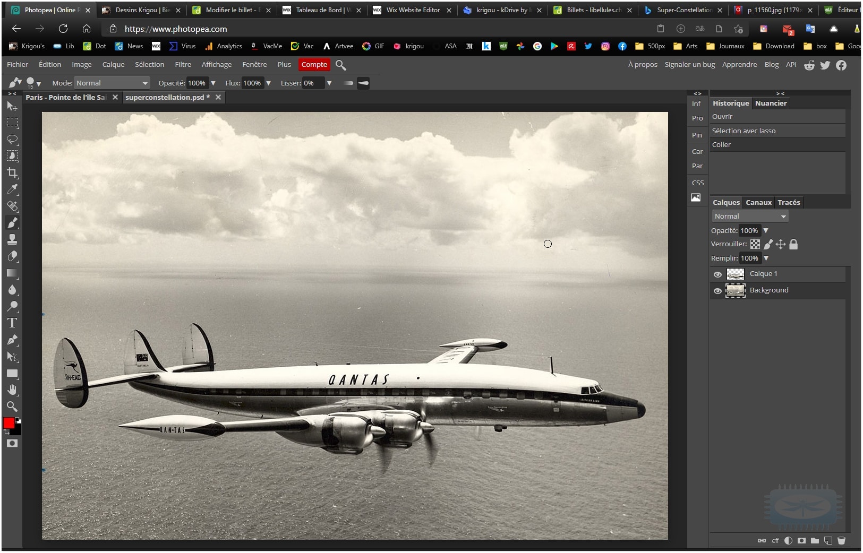
Task: Open Photopea Reddit page icon
Action: click(x=809, y=65)
